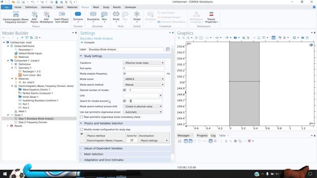Open the notification center in the taskbar
The width and height of the screenshot is (317, 178).
[x=311, y=174]
